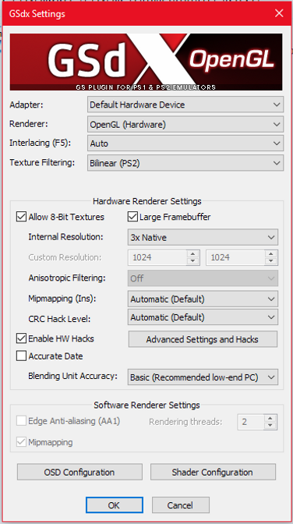Image resolution: width=293 pixels, height=524 pixels.
Task: Open Shader Configuration
Action: [213, 472]
